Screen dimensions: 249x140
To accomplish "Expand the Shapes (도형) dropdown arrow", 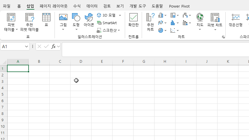I will [x=76, y=29].
